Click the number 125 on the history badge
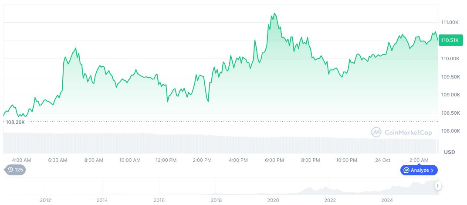The image size is (467, 205). [x=19, y=170]
